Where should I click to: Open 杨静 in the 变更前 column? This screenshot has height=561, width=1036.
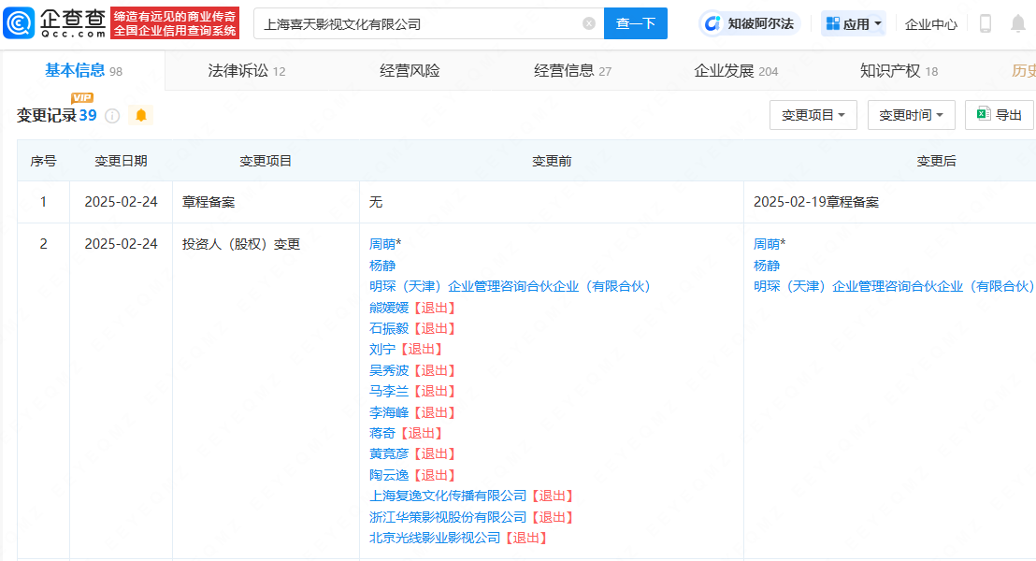[381, 266]
